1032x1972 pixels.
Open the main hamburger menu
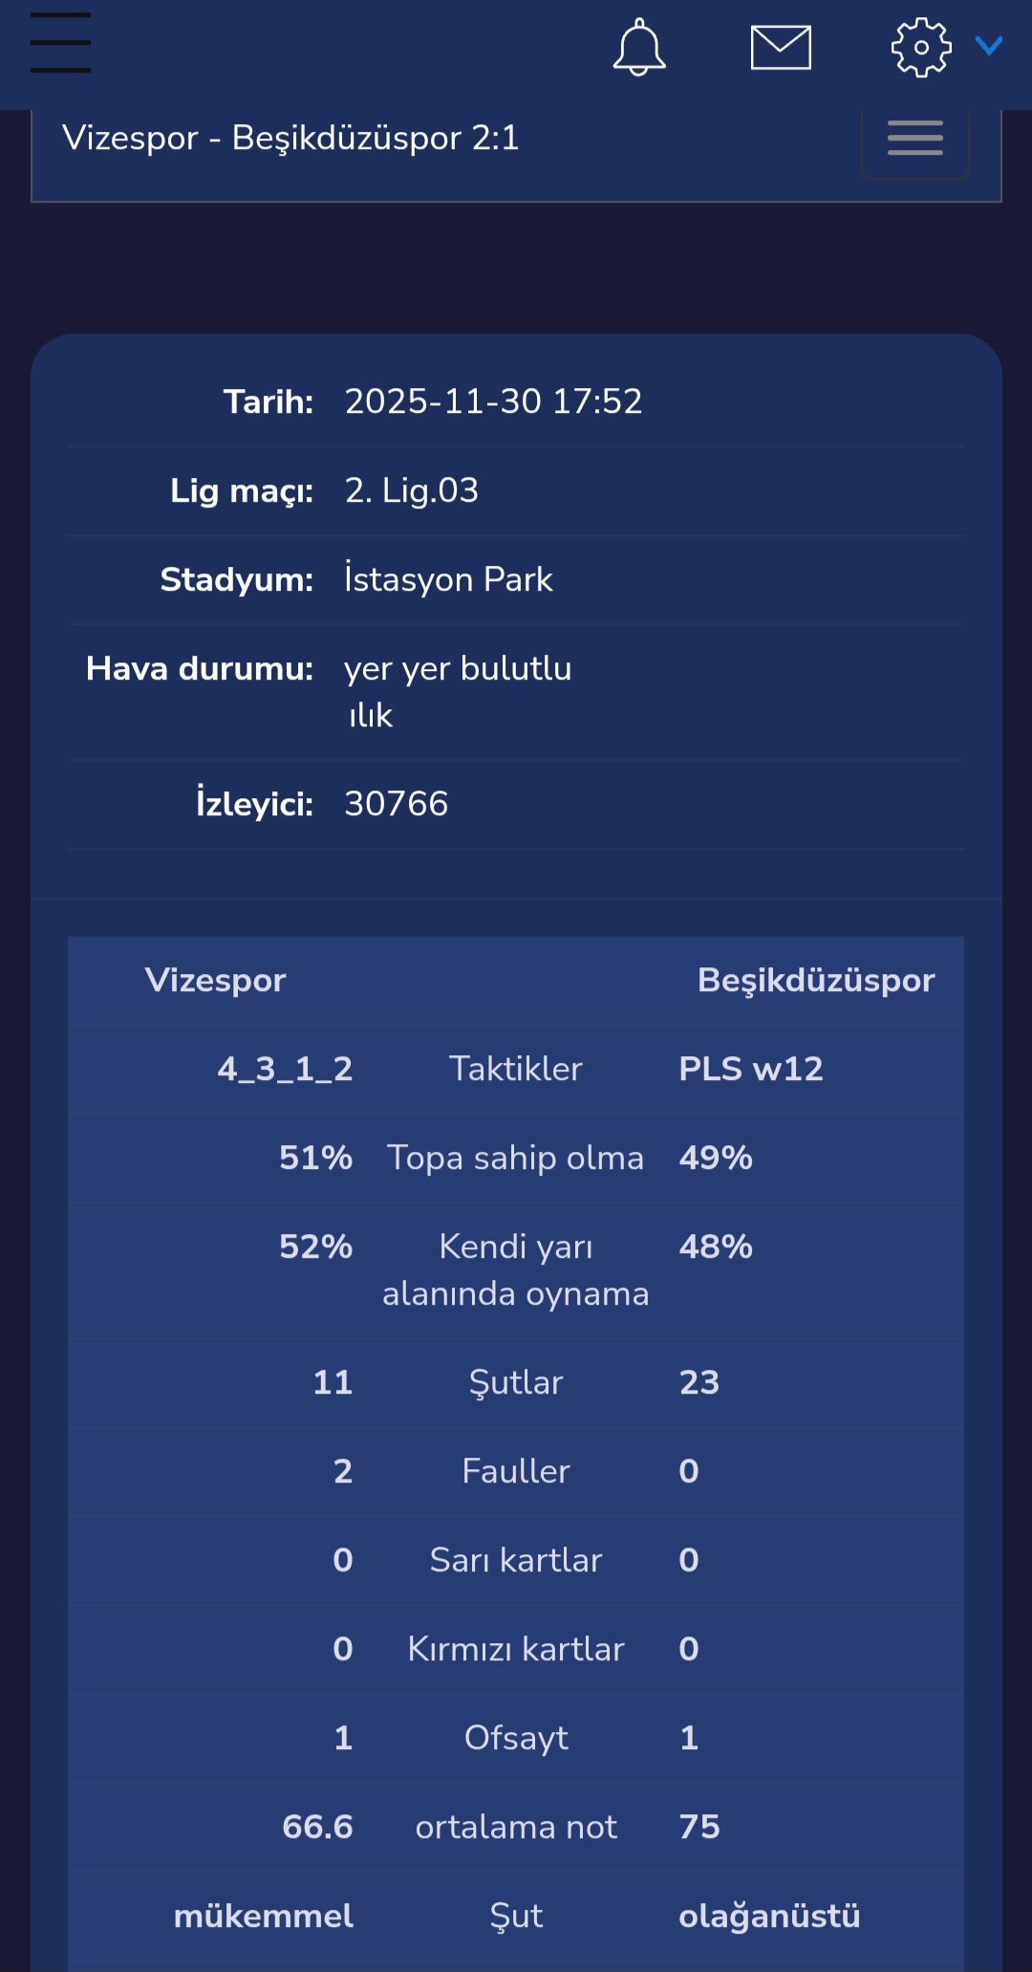click(x=60, y=43)
